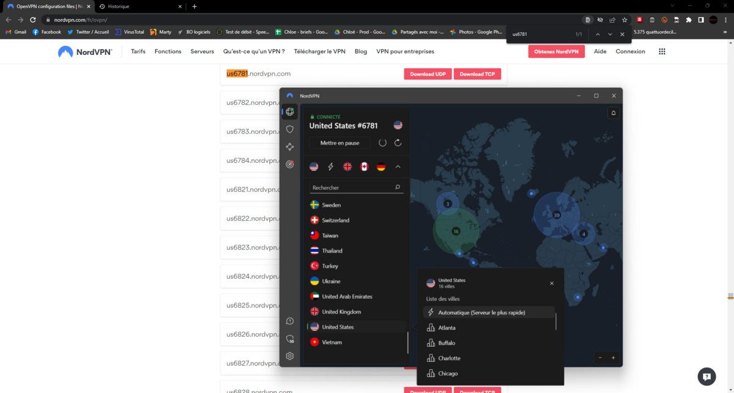
Task: Open the Serveurs menu item
Action: (x=202, y=51)
